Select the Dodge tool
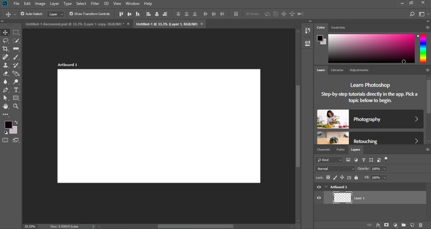 (x=16, y=82)
